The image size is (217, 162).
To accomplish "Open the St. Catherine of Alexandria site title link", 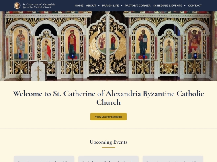I will point(39,6).
